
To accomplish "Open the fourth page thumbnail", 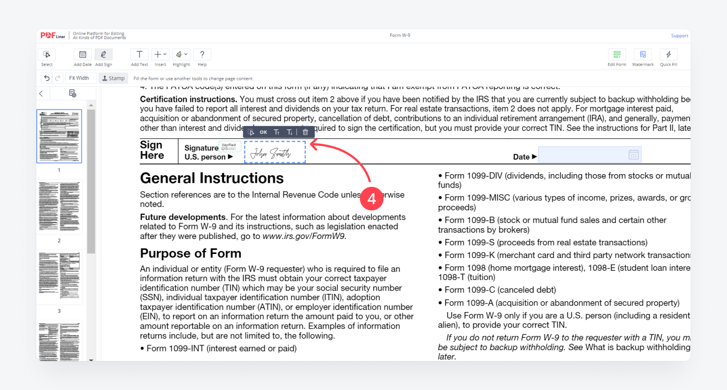I will tap(59, 341).
